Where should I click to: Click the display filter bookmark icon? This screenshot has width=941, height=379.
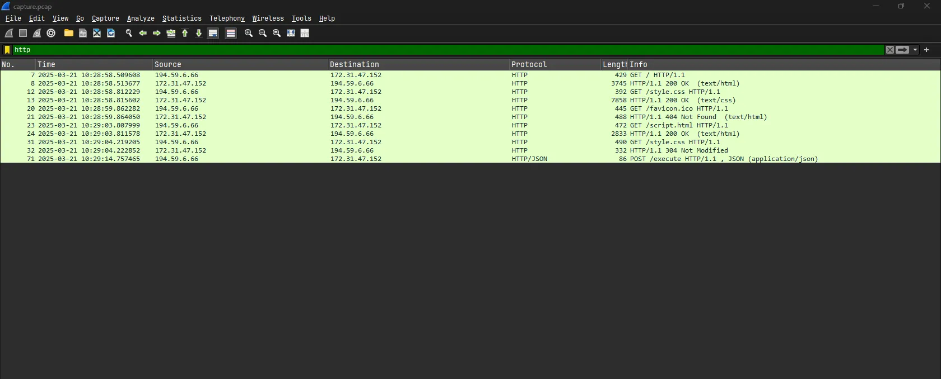pos(7,50)
